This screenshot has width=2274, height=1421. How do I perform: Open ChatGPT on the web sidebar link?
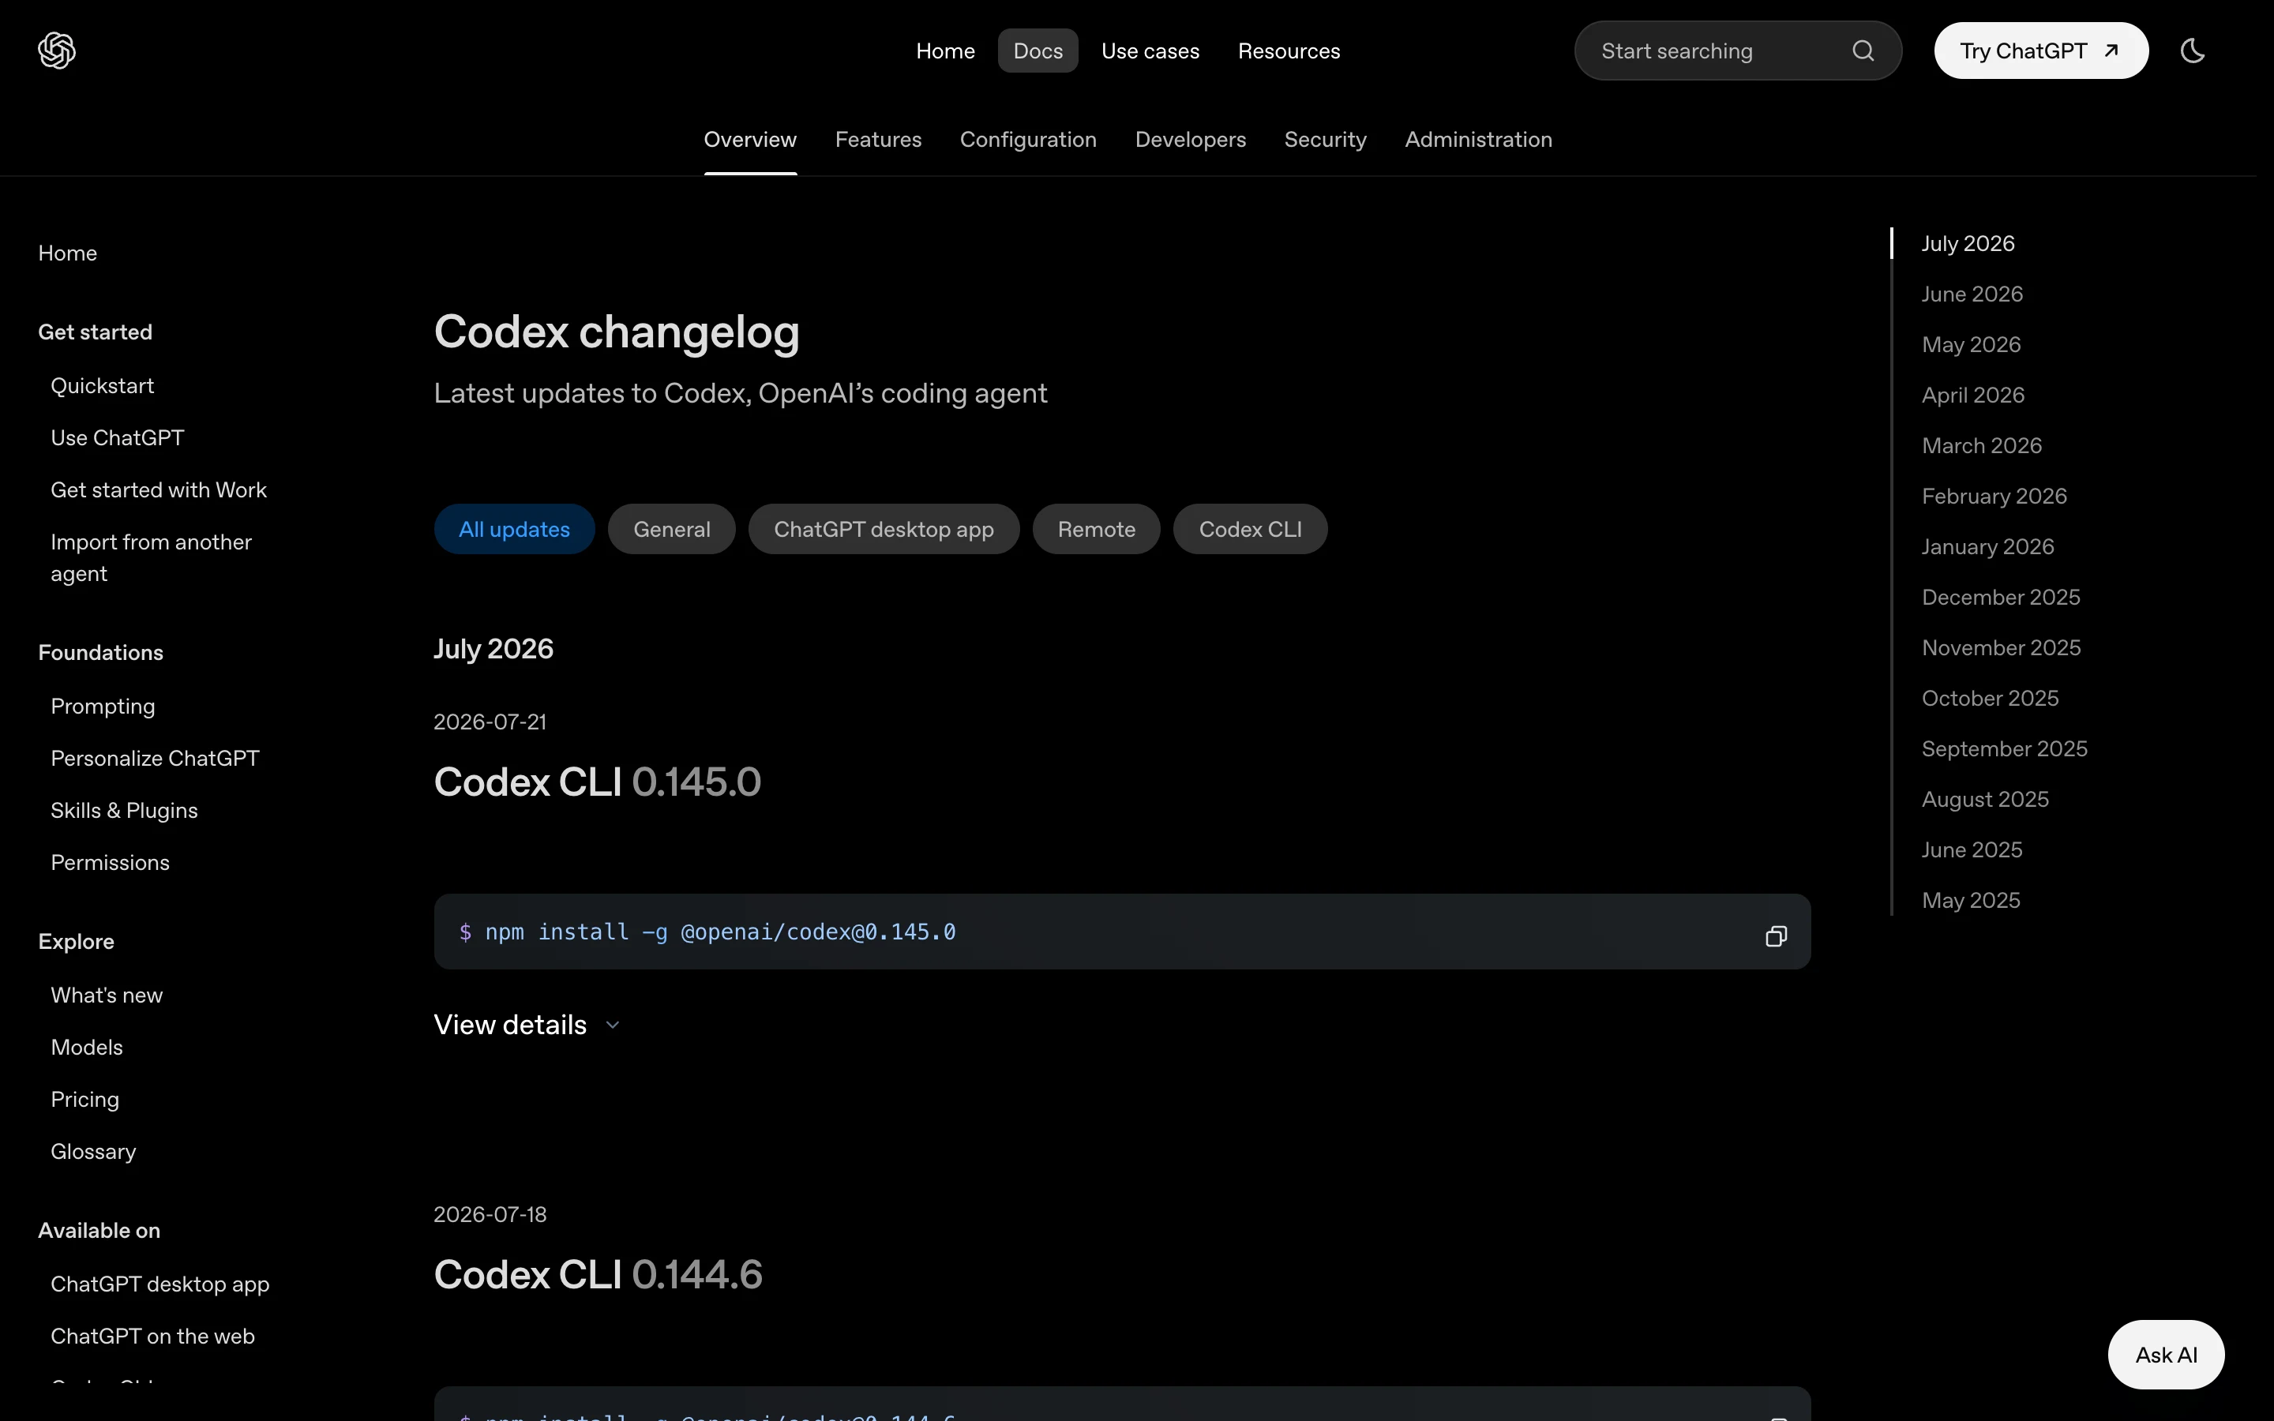pyautogui.click(x=152, y=1337)
